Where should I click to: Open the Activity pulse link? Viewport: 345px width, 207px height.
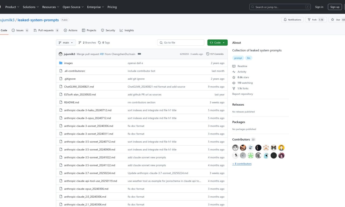tap(234, 72)
